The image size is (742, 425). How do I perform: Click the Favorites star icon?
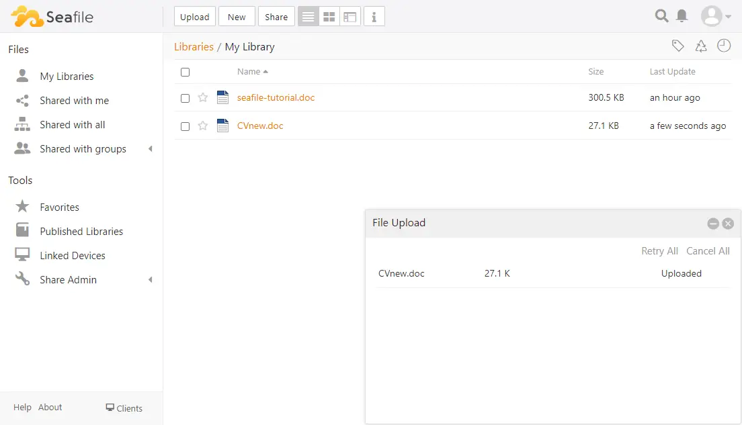22,206
